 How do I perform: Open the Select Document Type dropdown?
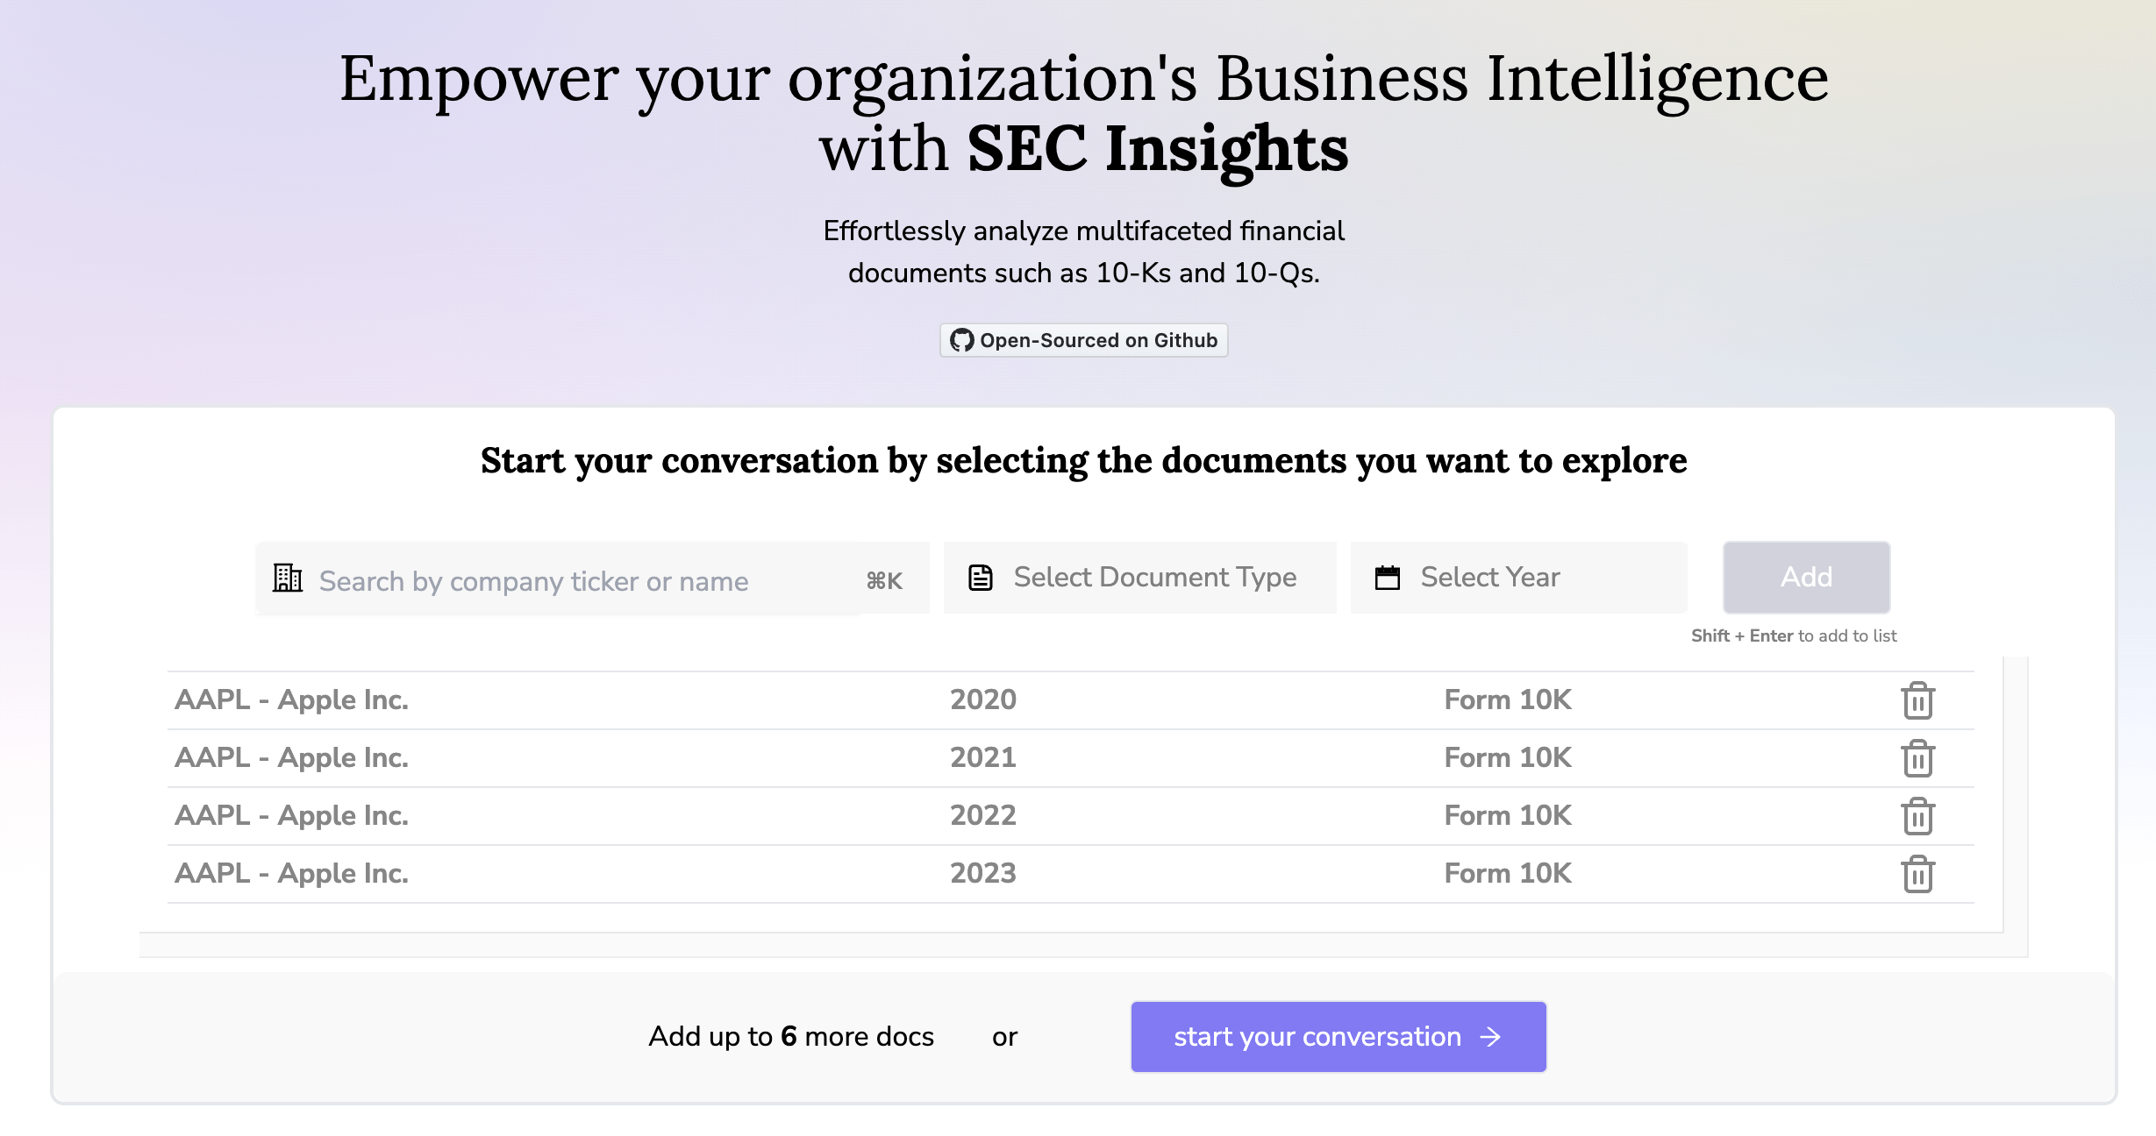click(x=1153, y=578)
